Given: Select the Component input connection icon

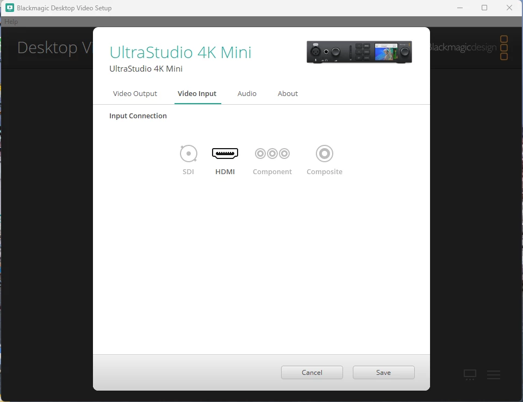Looking at the screenshot, I should click(x=272, y=154).
